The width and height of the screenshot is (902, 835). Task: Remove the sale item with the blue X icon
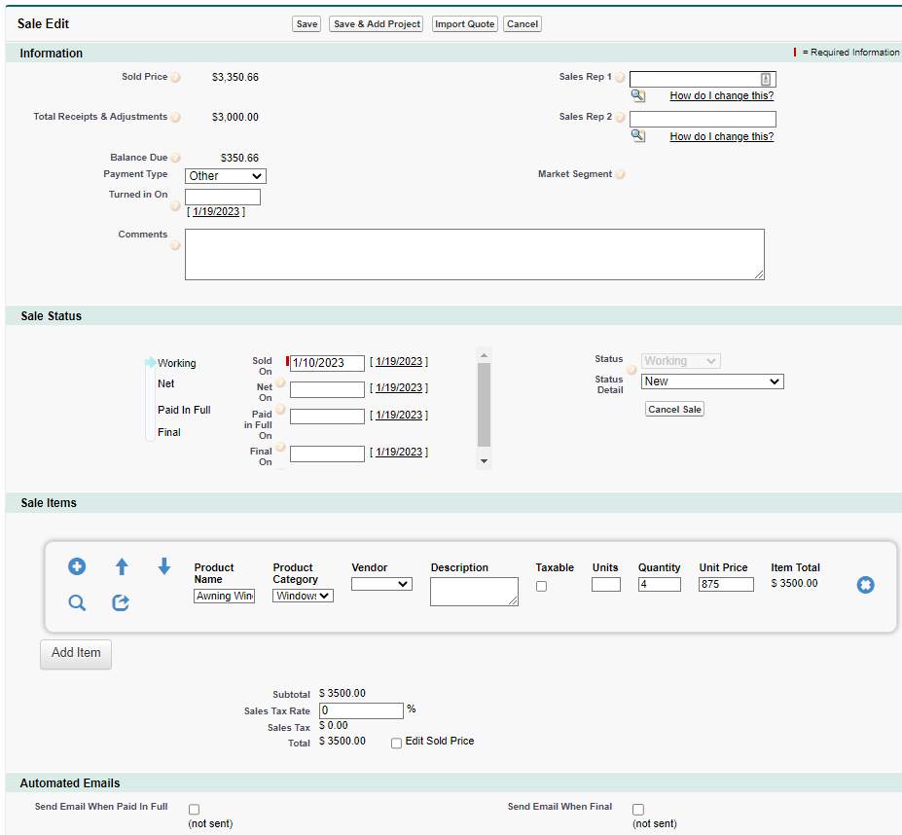[865, 585]
